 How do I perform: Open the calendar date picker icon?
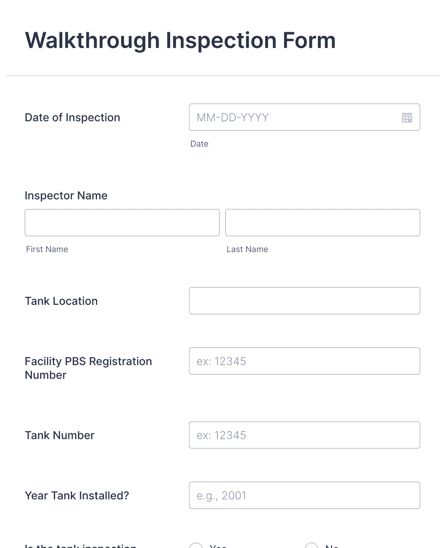pos(407,117)
